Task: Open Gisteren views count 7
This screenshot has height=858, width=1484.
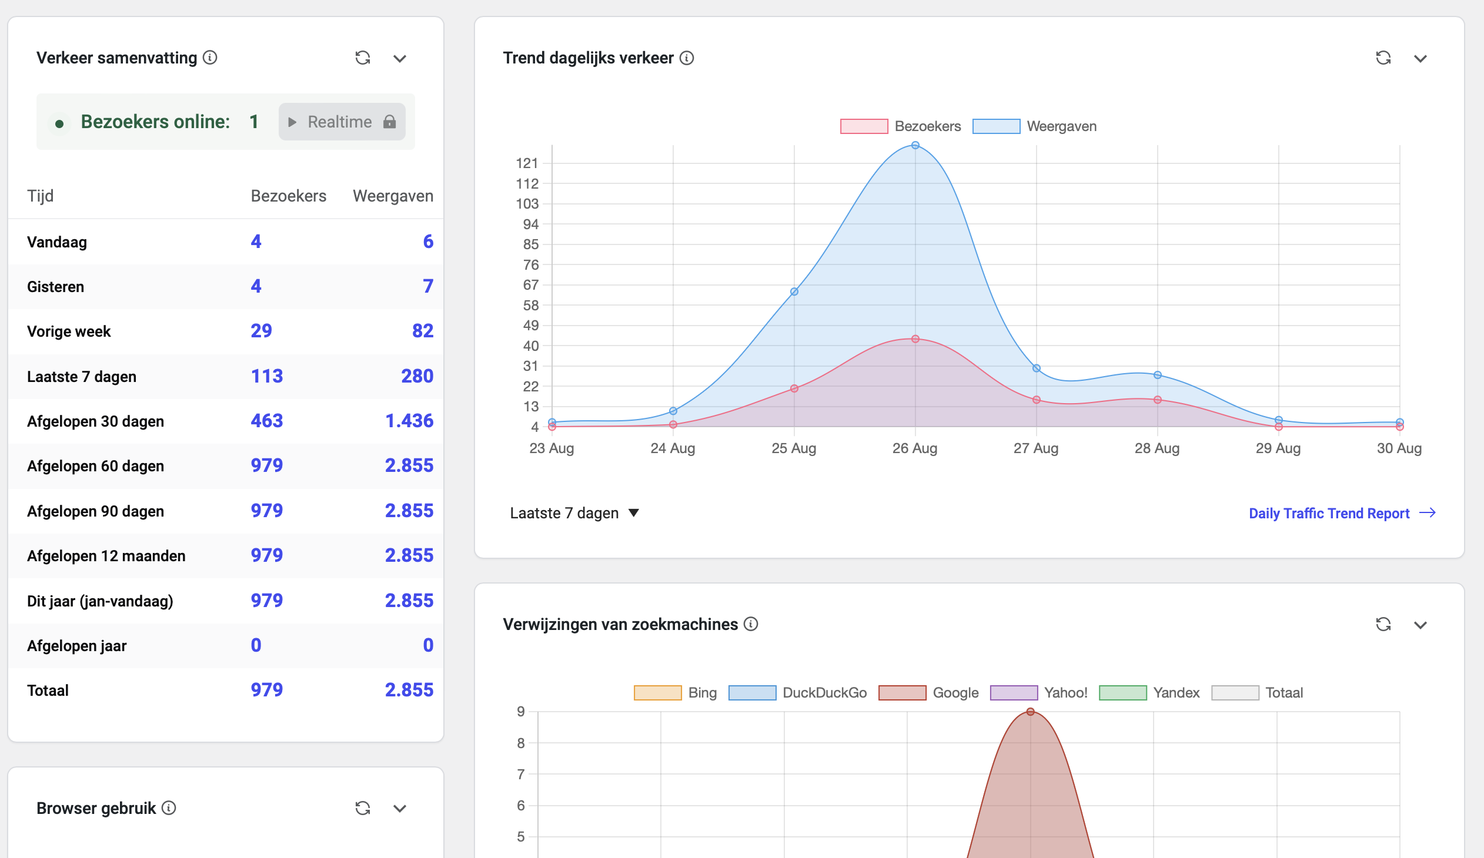Action: click(x=428, y=286)
